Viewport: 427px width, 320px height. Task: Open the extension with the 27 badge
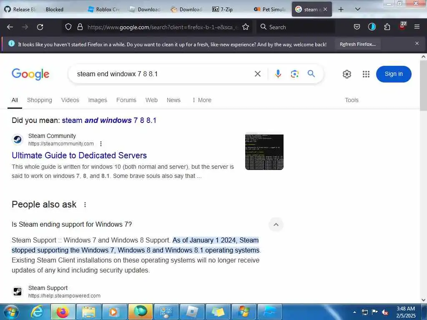[402, 26]
